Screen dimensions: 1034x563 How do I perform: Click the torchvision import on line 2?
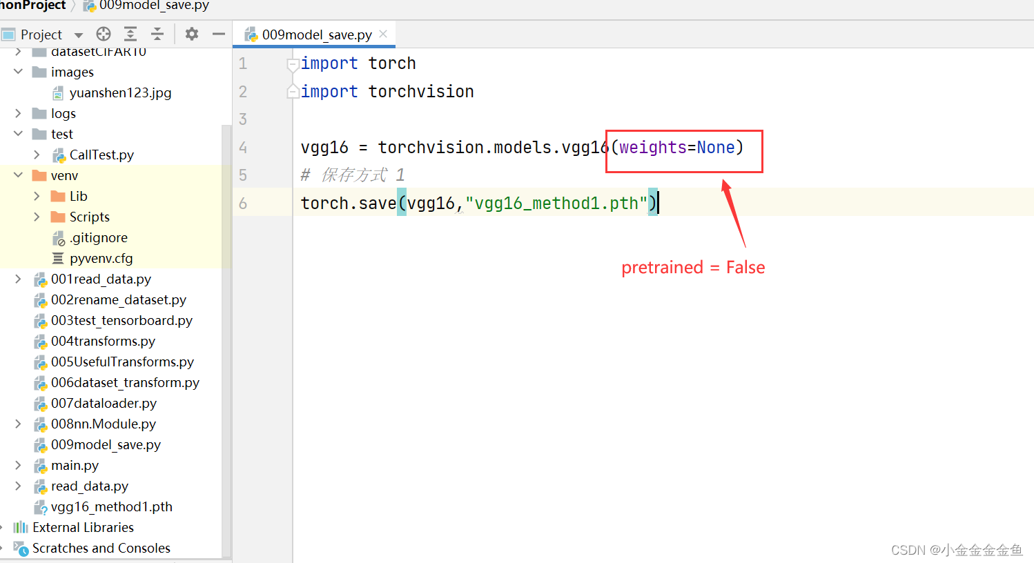pyautogui.click(x=420, y=91)
